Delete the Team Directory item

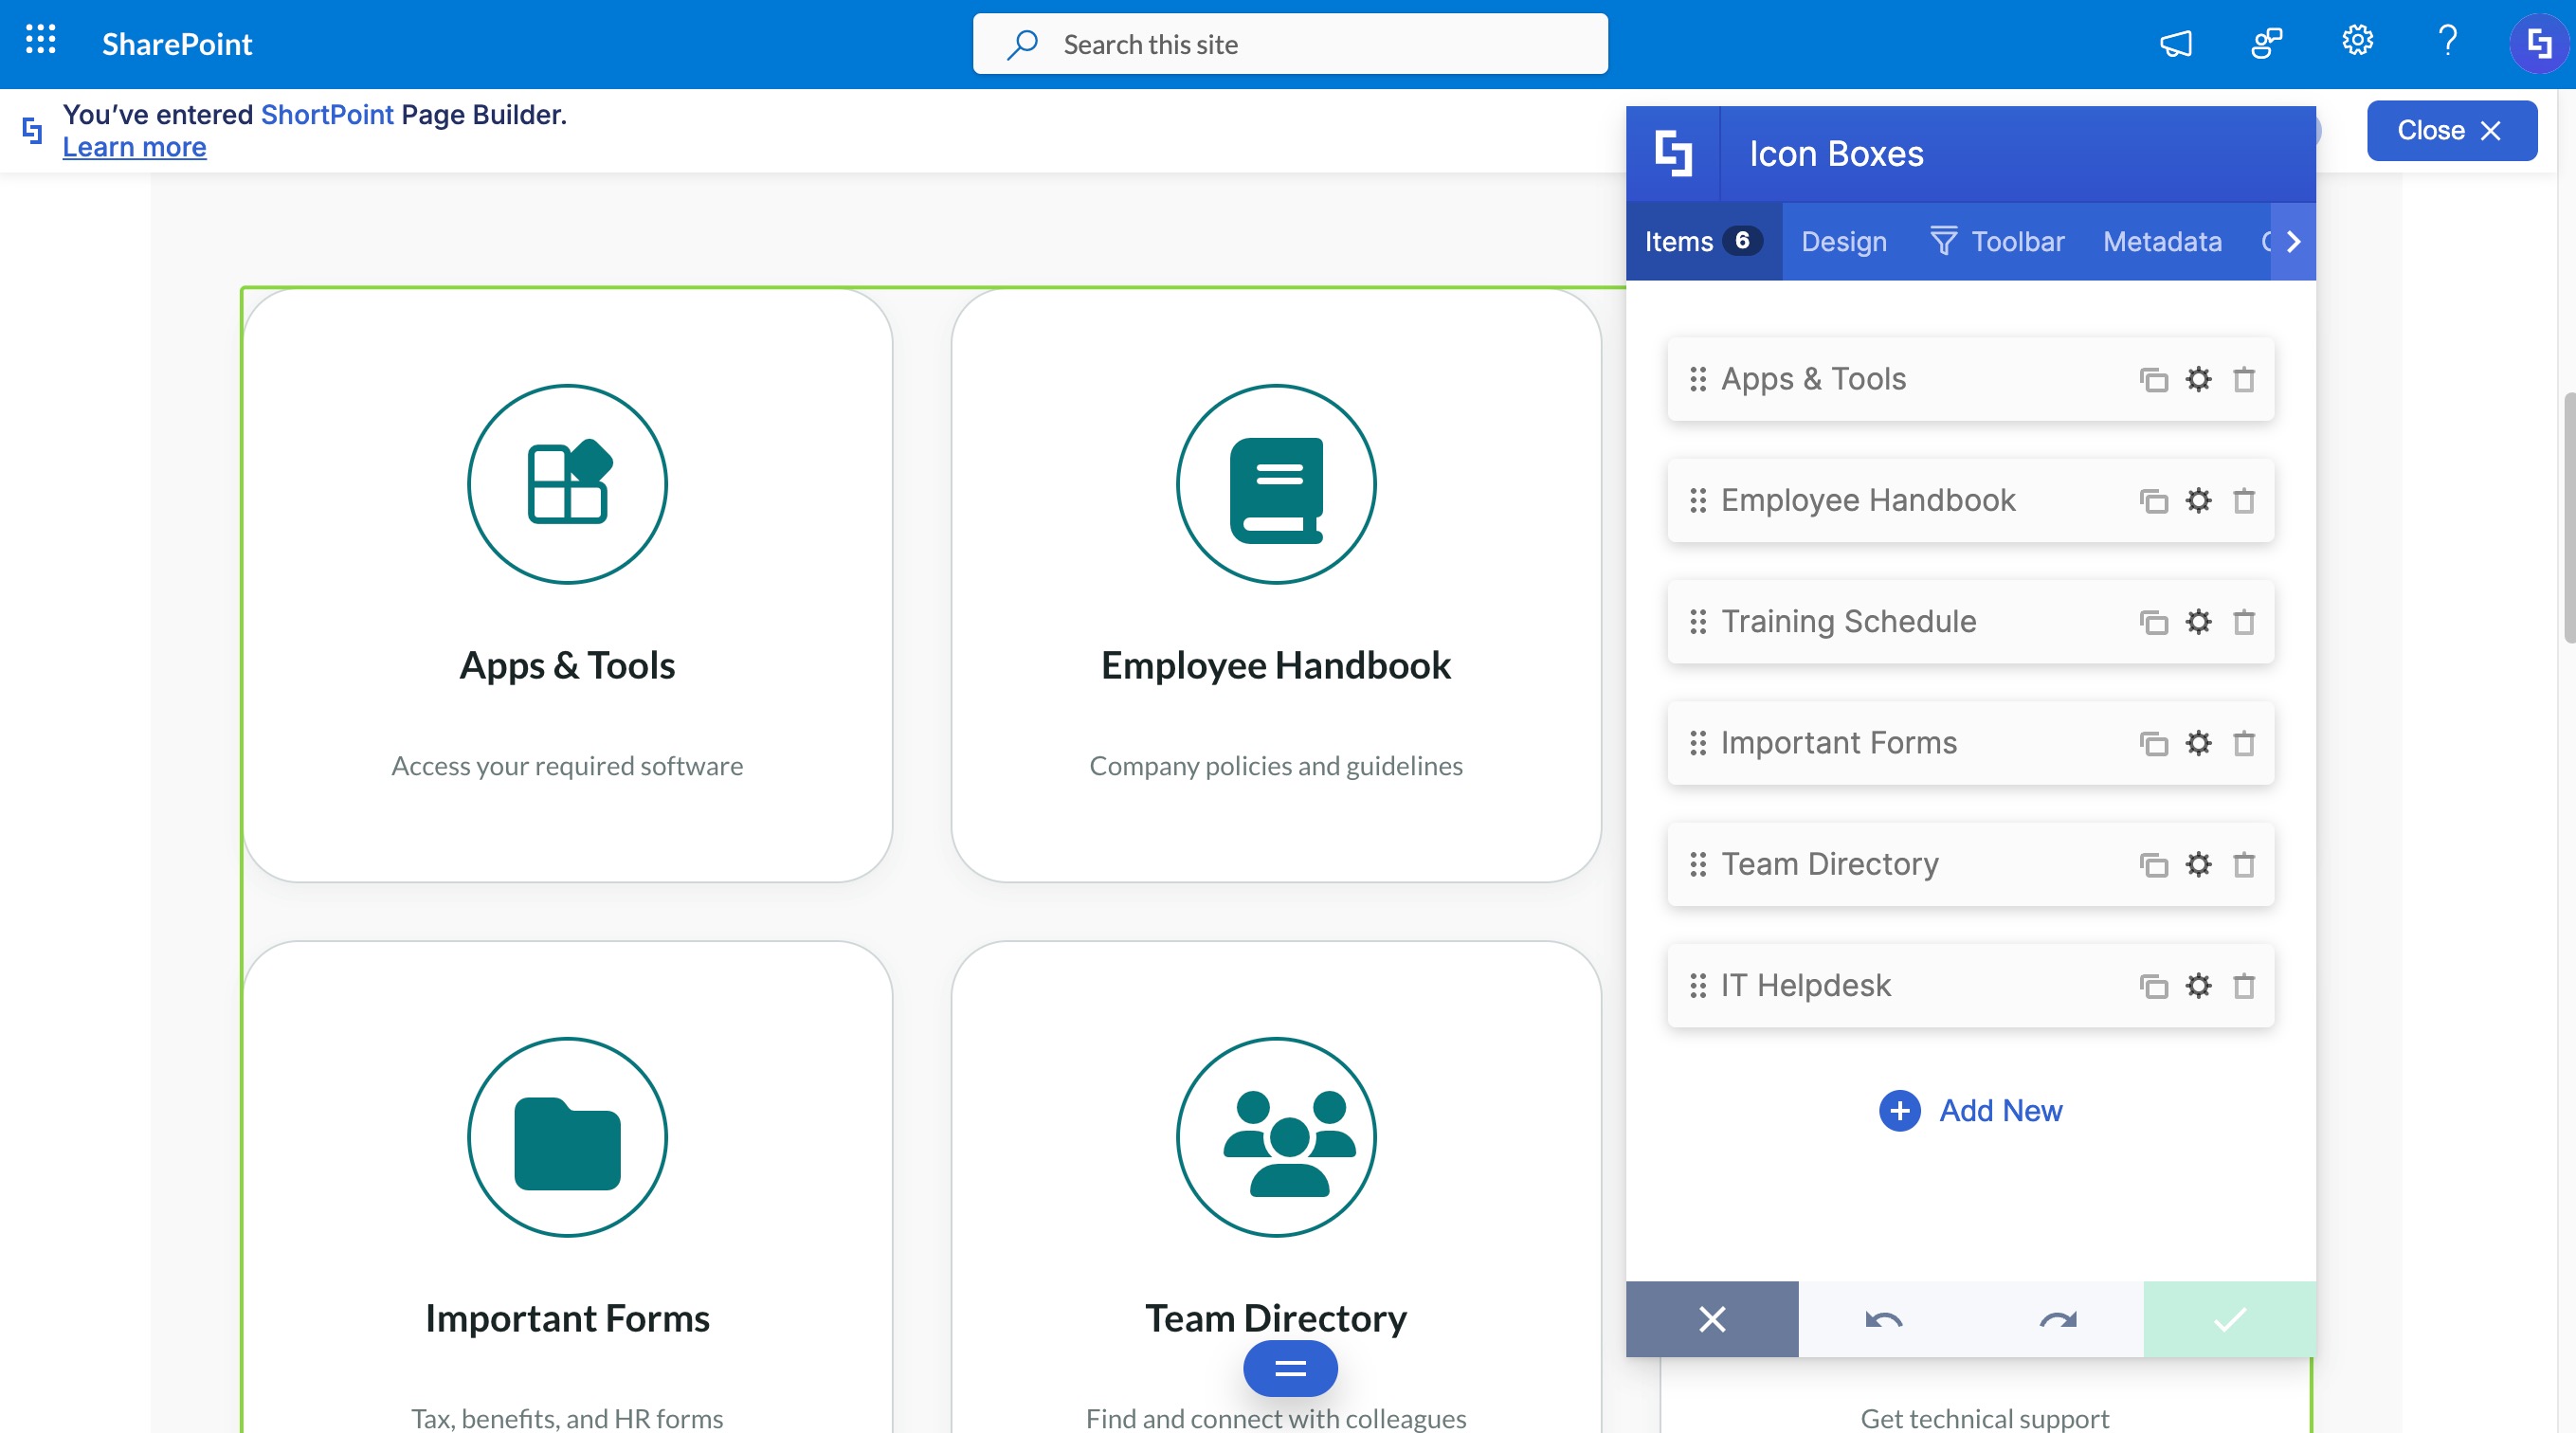click(x=2244, y=865)
